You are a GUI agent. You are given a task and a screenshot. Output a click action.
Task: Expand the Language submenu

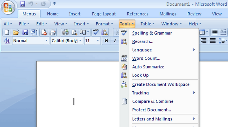159,50
